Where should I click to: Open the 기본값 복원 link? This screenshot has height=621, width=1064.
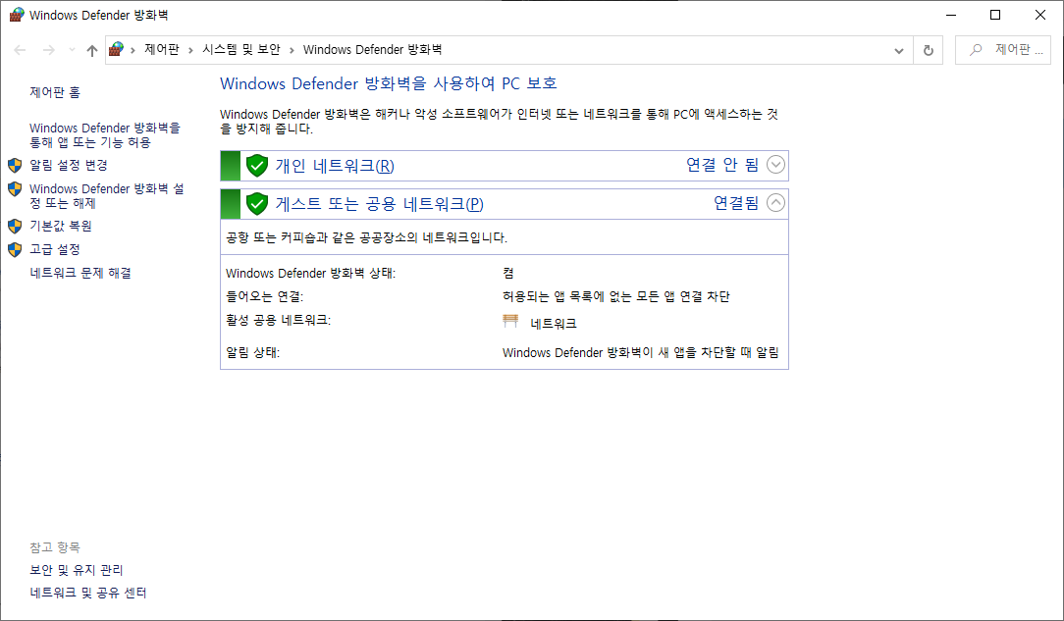pos(61,226)
